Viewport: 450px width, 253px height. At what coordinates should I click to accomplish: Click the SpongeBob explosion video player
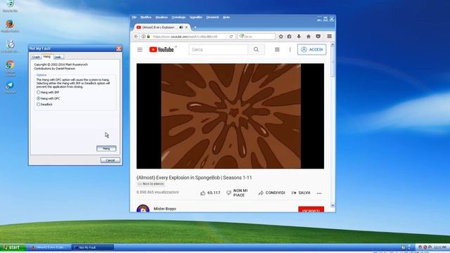pos(230,116)
